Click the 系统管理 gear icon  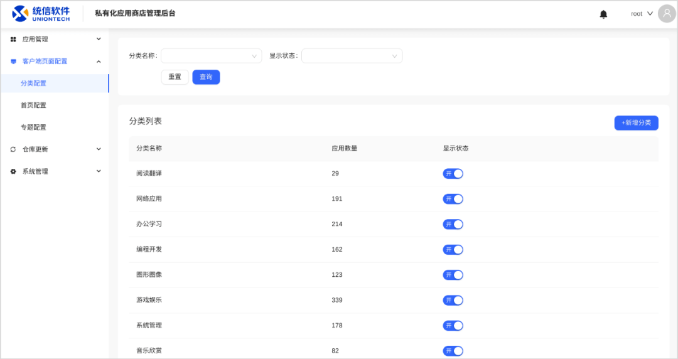tap(13, 171)
